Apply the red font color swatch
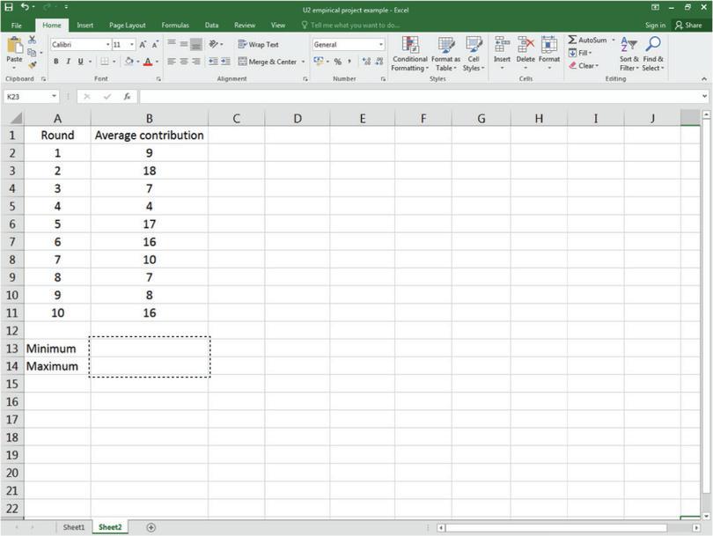The image size is (713, 536). (x=148, y=62)
